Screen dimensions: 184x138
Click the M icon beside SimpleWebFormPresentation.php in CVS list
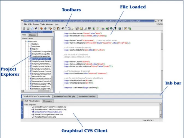33,112
